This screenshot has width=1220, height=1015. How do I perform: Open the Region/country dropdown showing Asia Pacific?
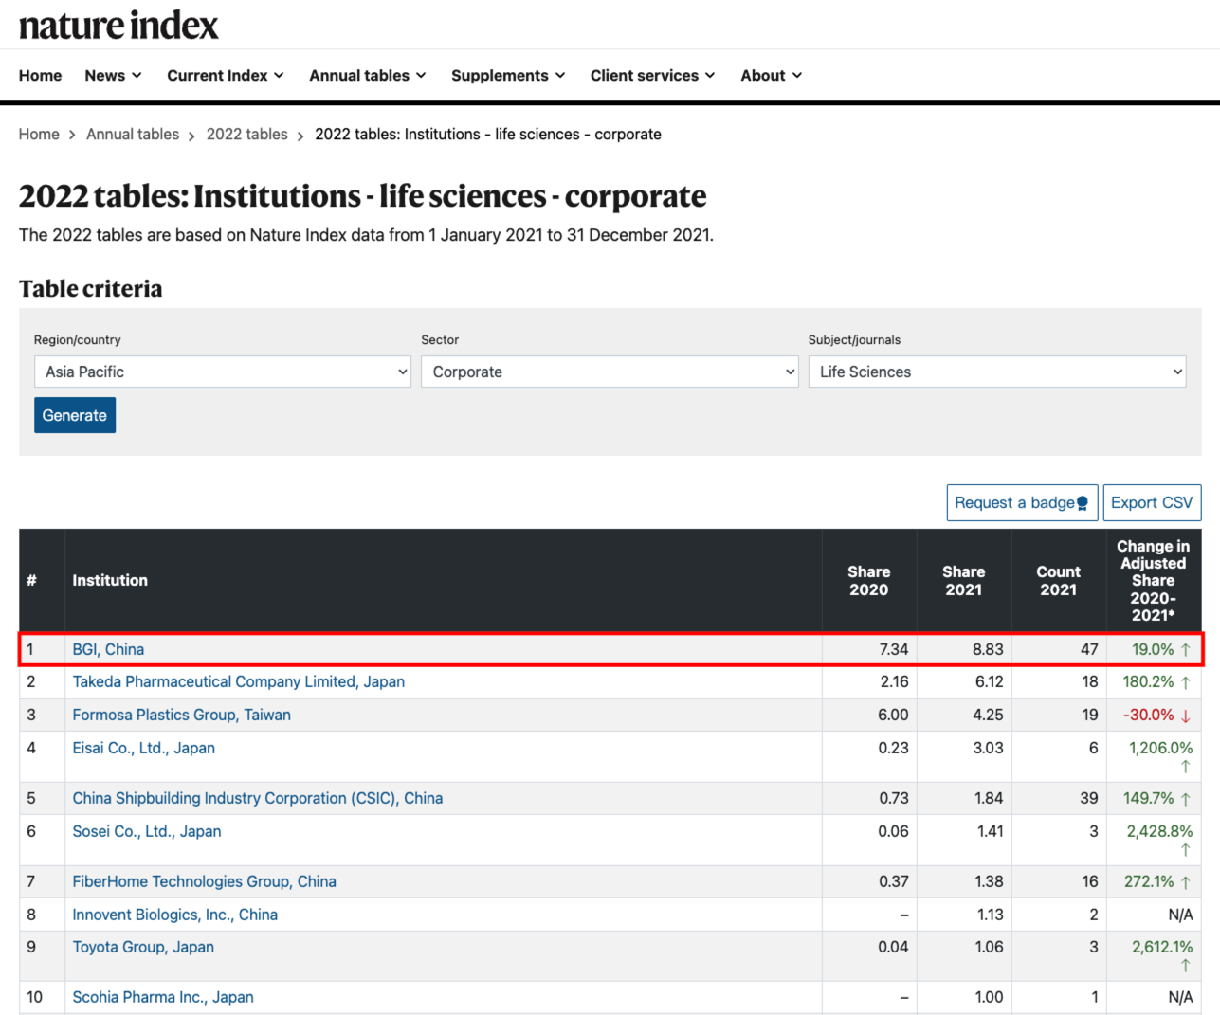(x=223, y=372)
